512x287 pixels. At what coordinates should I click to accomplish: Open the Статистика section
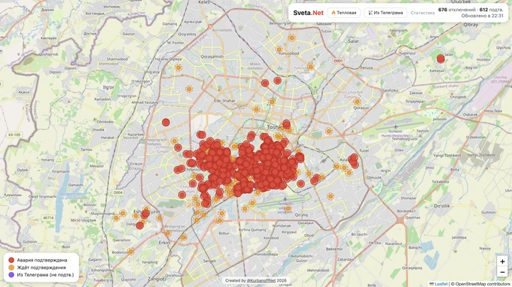[x=422, y=13]
